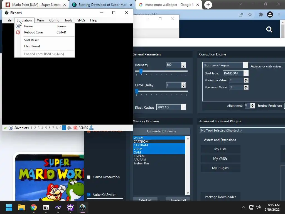The image size is (285, 214).
Task: Click Chrome share page icon
Action: (241, 15)
